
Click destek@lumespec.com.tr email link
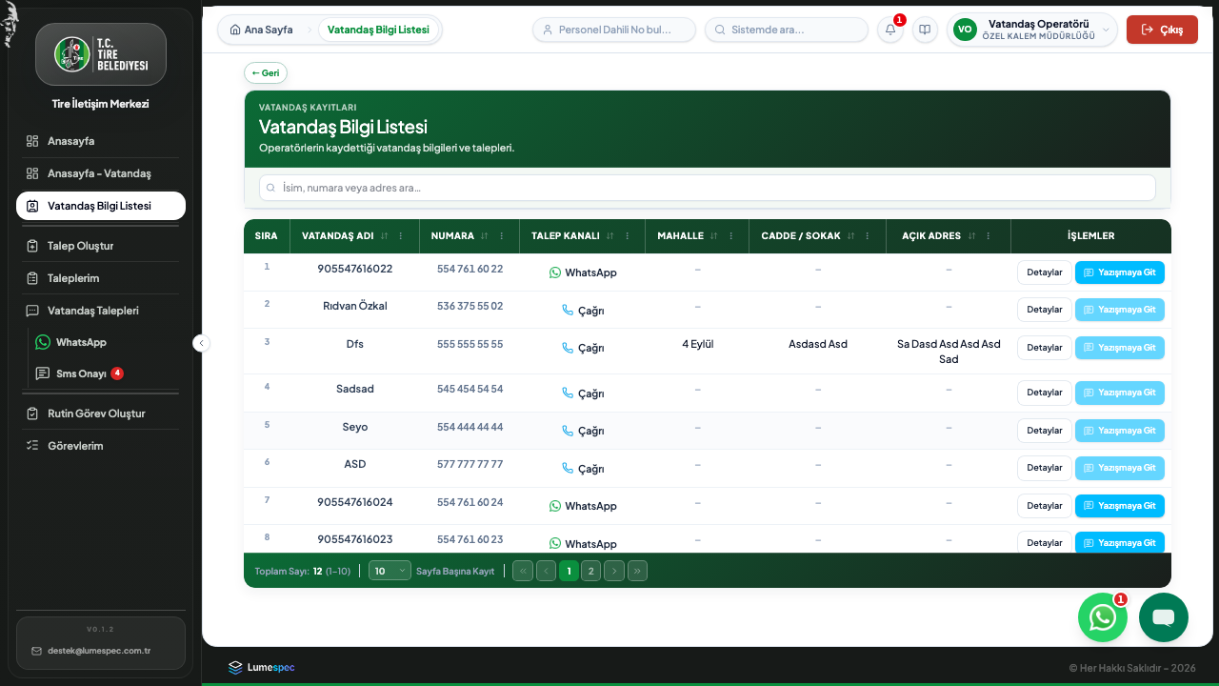(x=99, y=651)
